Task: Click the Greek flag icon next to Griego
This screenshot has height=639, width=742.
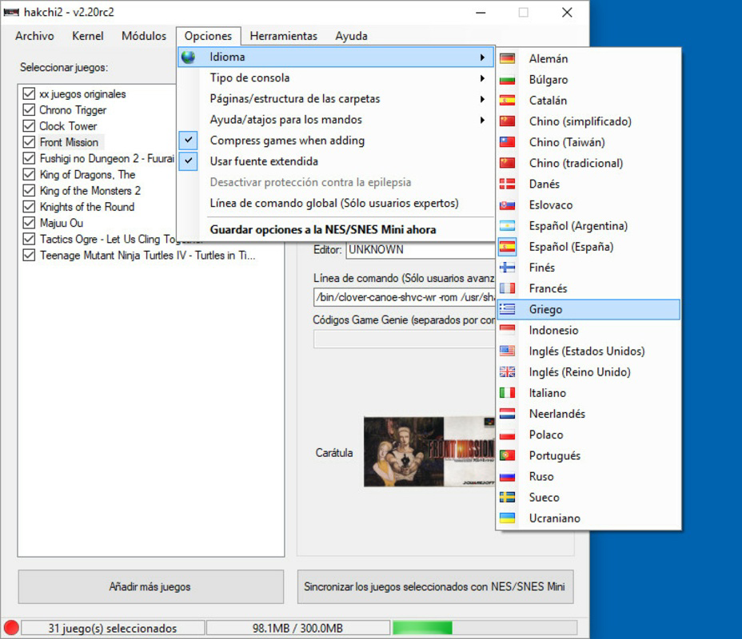Action: click(x=507, y=309)
